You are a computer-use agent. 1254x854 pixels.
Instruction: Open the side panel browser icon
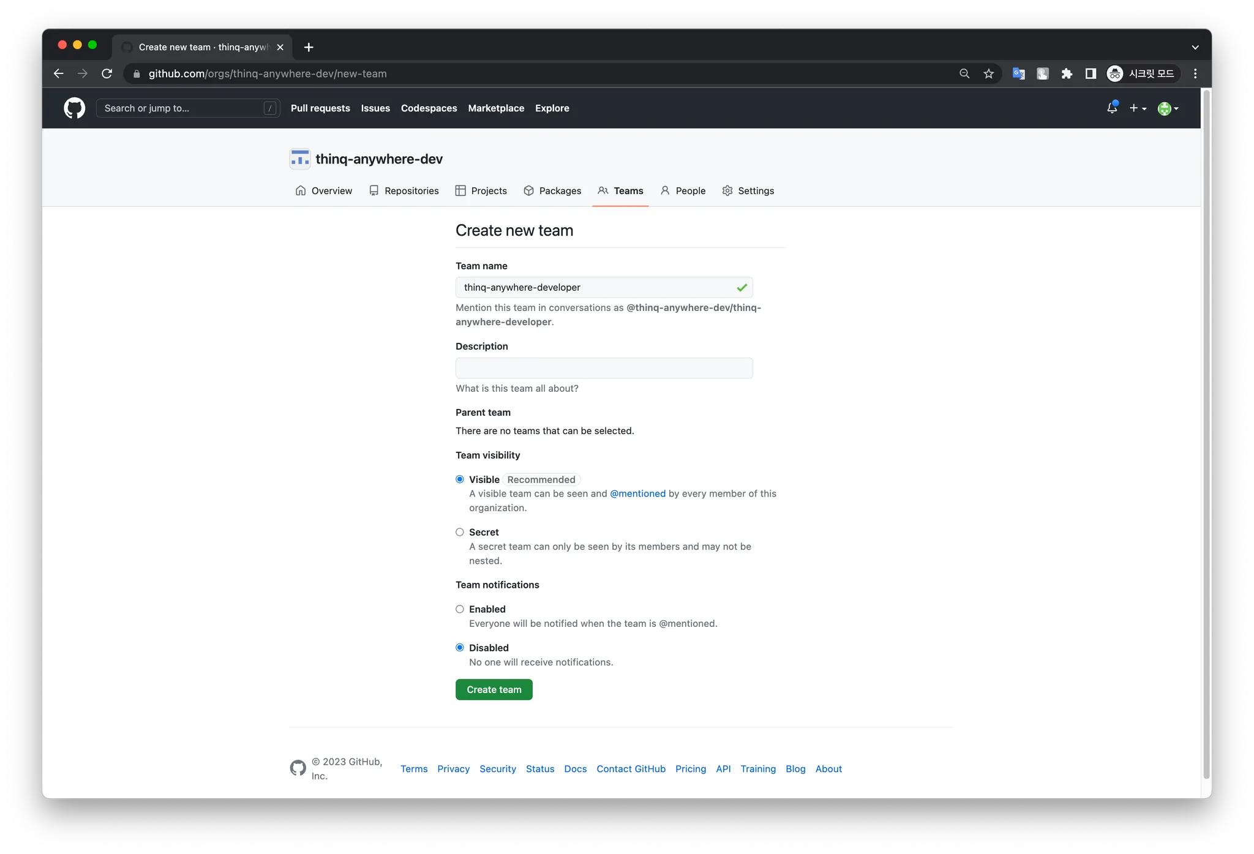[x=1091, y=73]
